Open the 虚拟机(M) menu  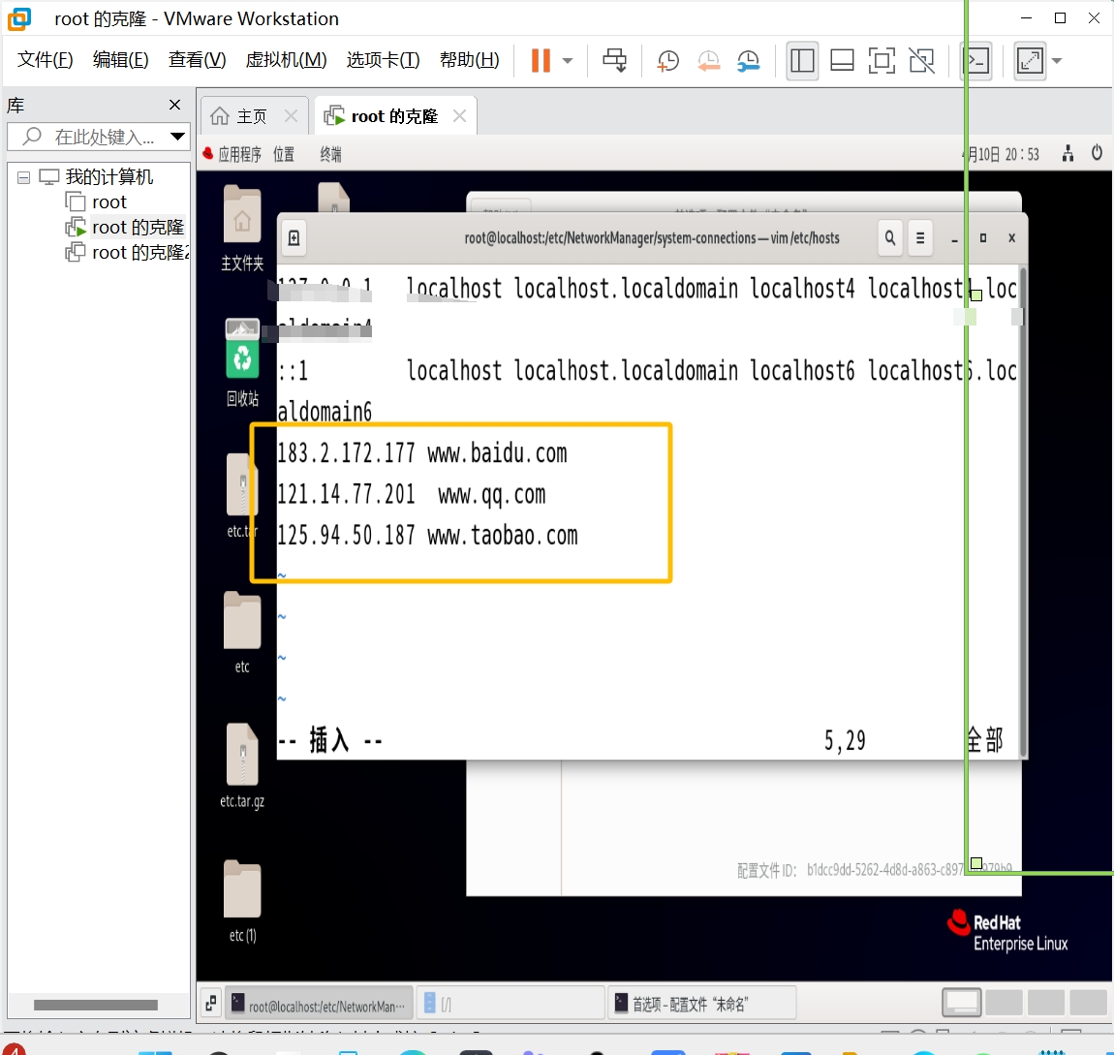coord(286,60)
